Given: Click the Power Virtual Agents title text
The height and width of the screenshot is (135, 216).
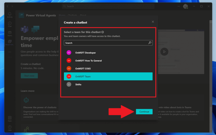Looking at the screenshot, I should click(41, 15).
